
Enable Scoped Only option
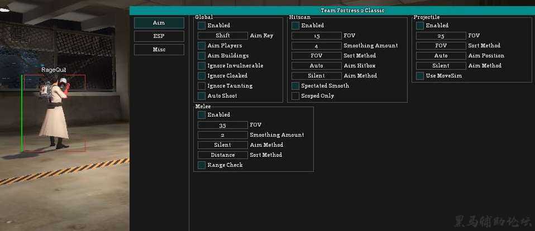[295, 96]
